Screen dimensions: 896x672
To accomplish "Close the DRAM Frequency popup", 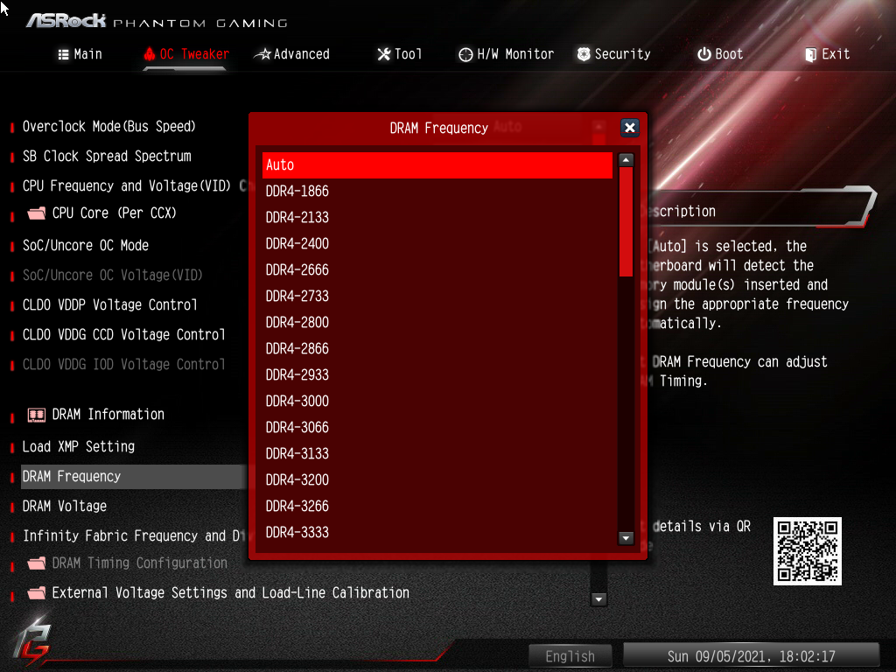I will pos(630,128).
